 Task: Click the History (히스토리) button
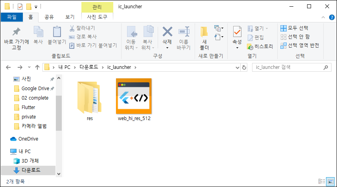point(260,46)
